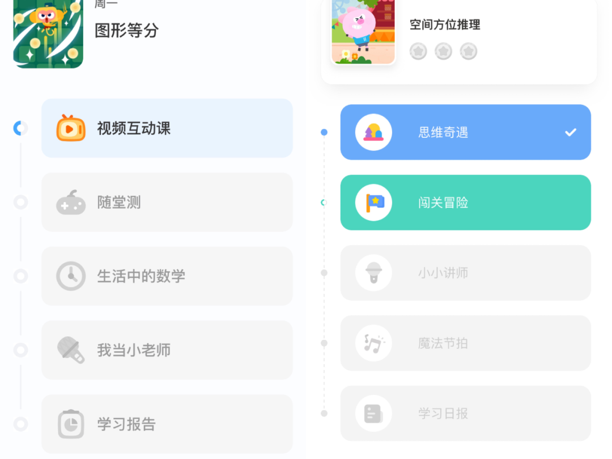Select the flag icon on 闯关冒险

373,203
